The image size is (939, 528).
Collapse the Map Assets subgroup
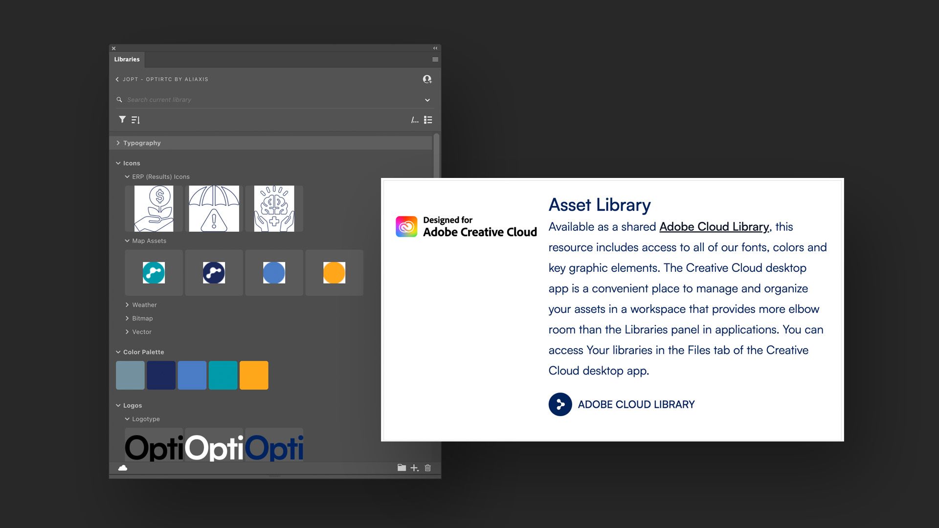click(x=127, y=241)
